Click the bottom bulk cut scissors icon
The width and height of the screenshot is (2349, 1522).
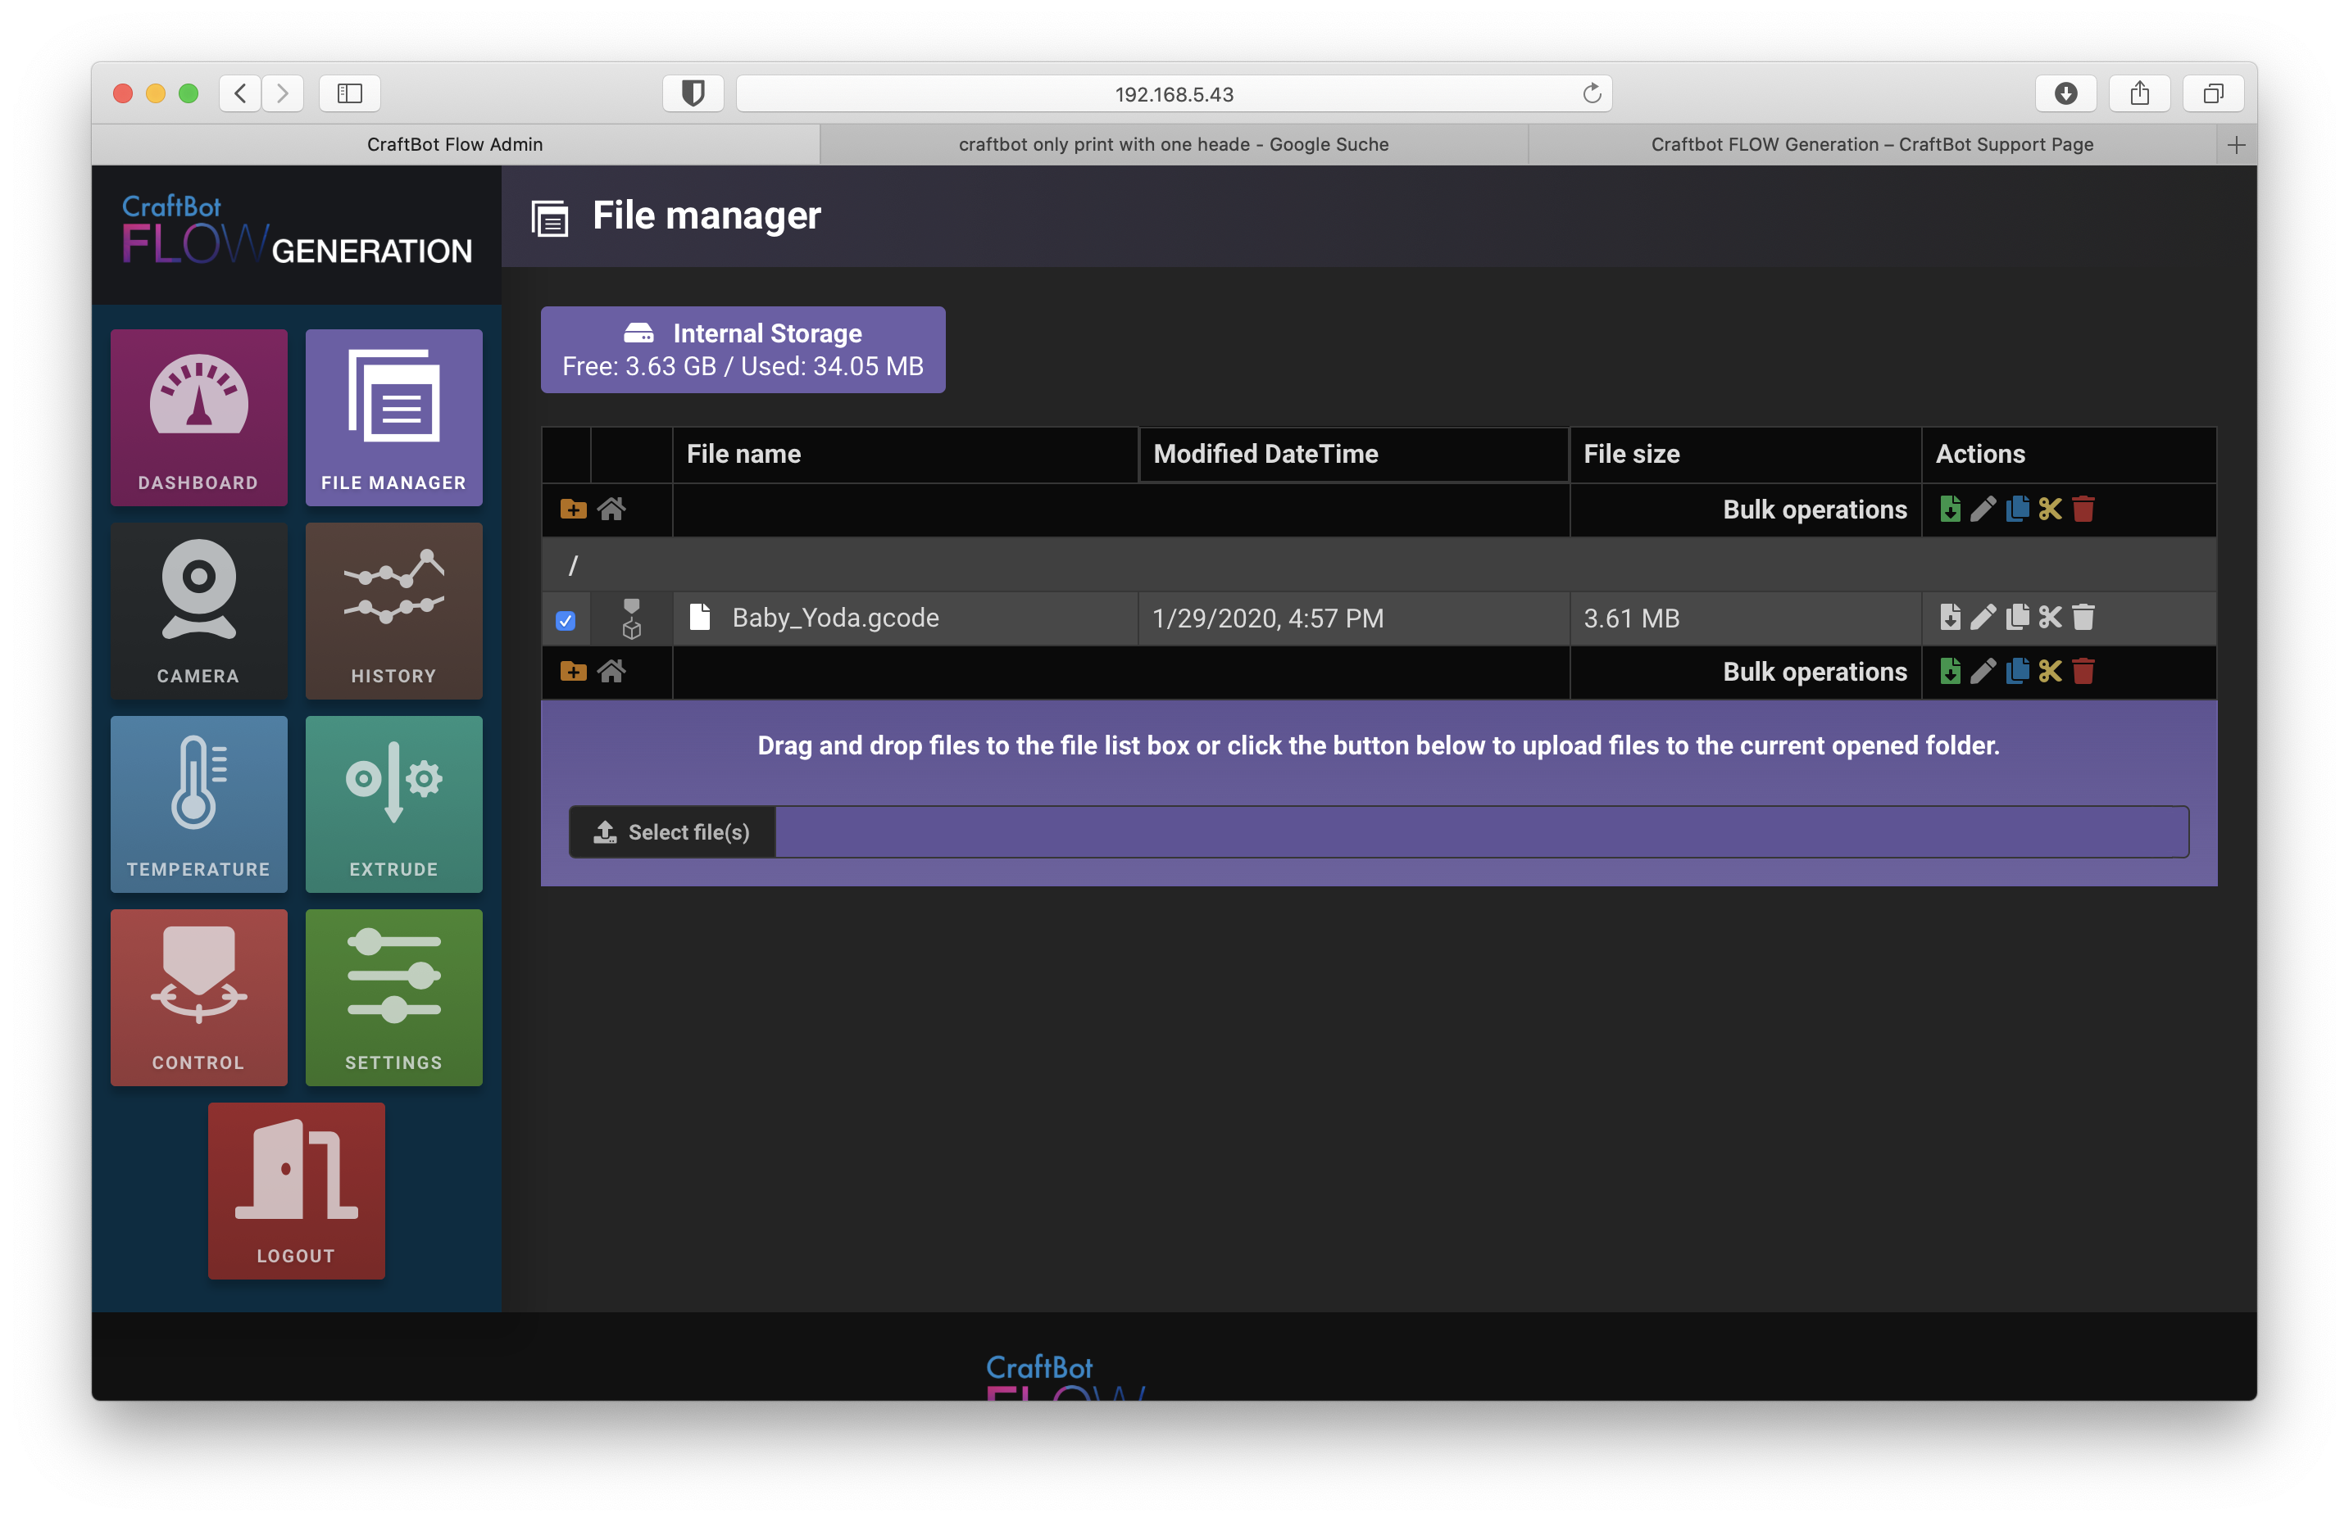click(x=2051, y=672)
